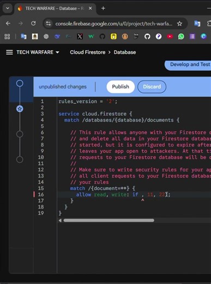Open the apps grid in bookmarks bar
This screenshot has width=211, height=284.
point(7,37)
